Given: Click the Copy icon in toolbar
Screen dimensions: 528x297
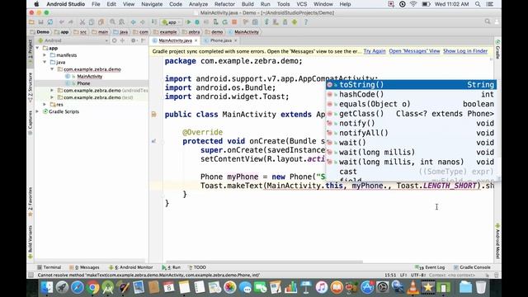Looking at the screenshot, I should (x=92, y=22).
